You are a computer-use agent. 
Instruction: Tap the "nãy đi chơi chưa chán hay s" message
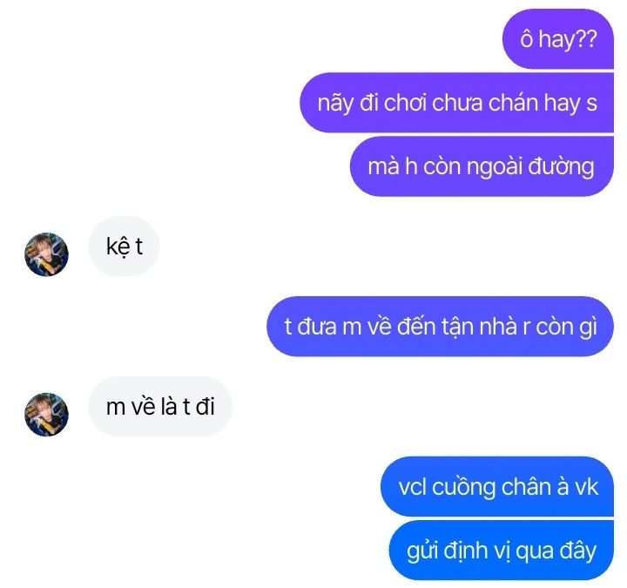(x=456, y=103)
